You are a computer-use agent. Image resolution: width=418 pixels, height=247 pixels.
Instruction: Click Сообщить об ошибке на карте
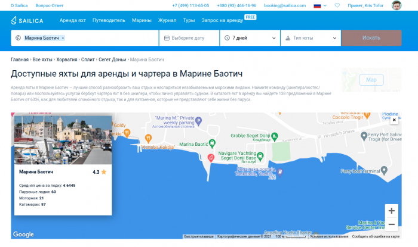(x=376, y=236)
